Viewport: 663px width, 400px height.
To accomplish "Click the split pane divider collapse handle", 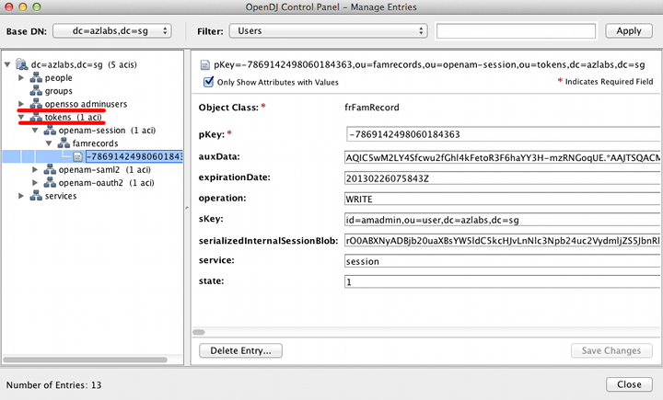I will pyautogui.click(x=187, y=208).
